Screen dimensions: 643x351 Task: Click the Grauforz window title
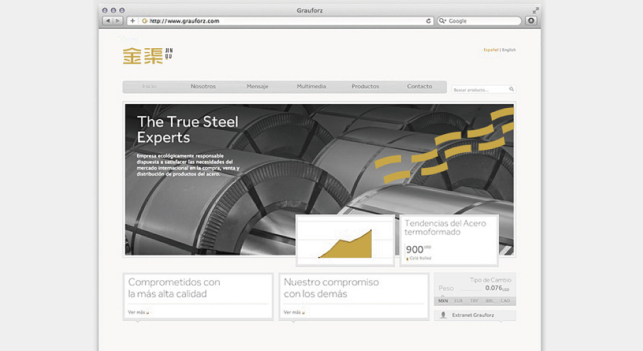pyautogui.click(x=310, y=10)
